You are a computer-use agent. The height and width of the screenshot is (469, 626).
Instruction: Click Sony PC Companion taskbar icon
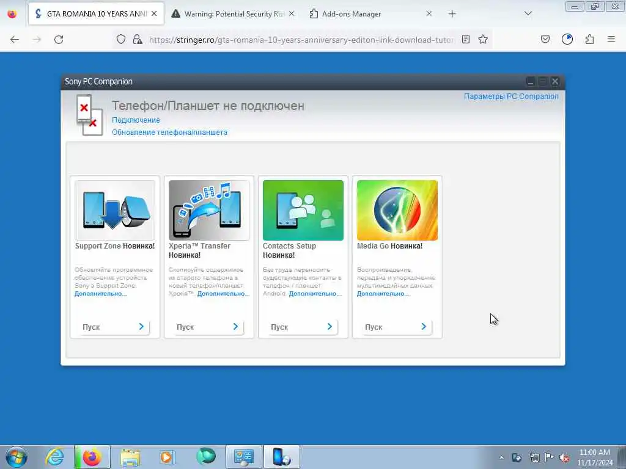click(281, 457)
